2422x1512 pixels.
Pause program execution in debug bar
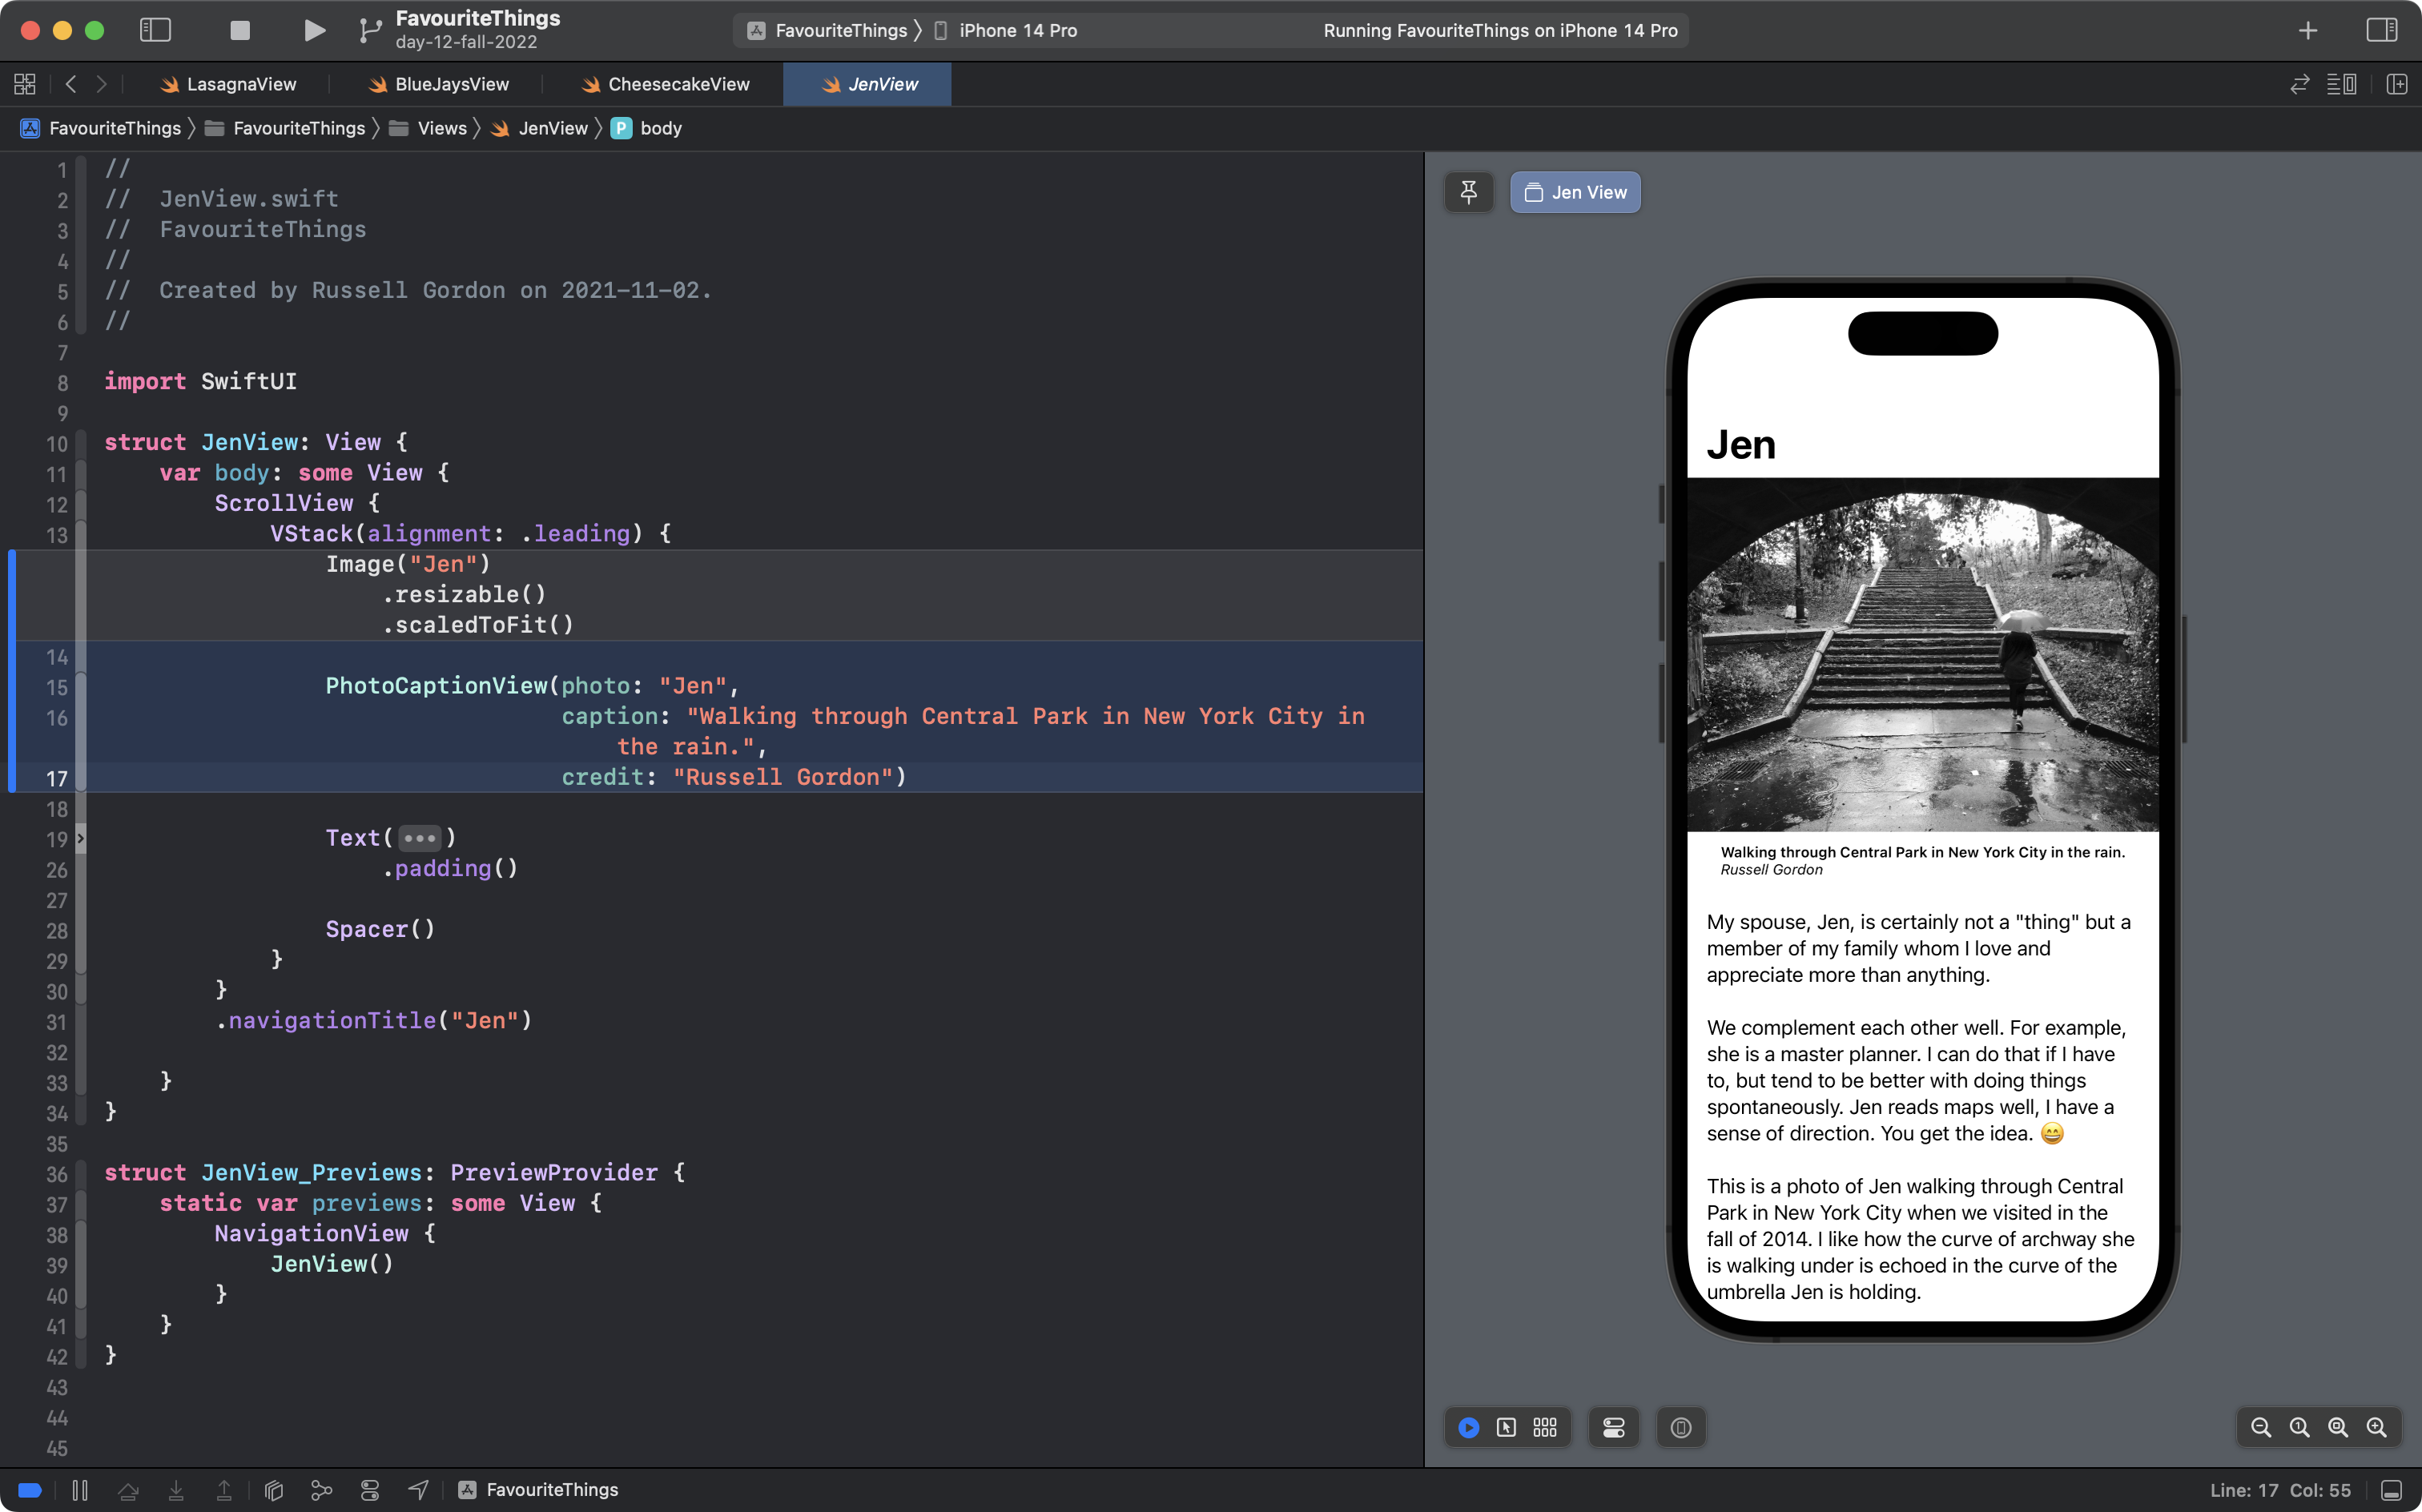click(x=80, y=1490)
